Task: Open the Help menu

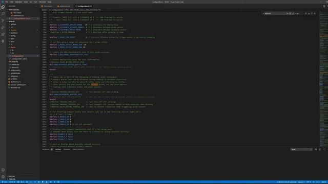Action: (x=49, y=2)
